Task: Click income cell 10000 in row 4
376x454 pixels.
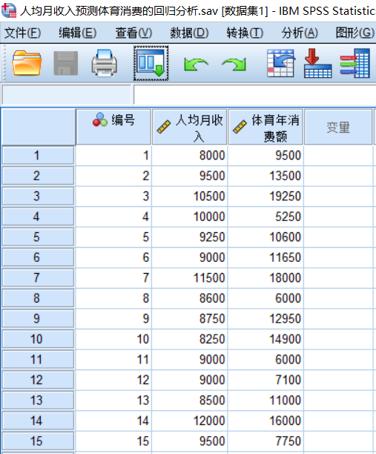Action: pos(190,217)
